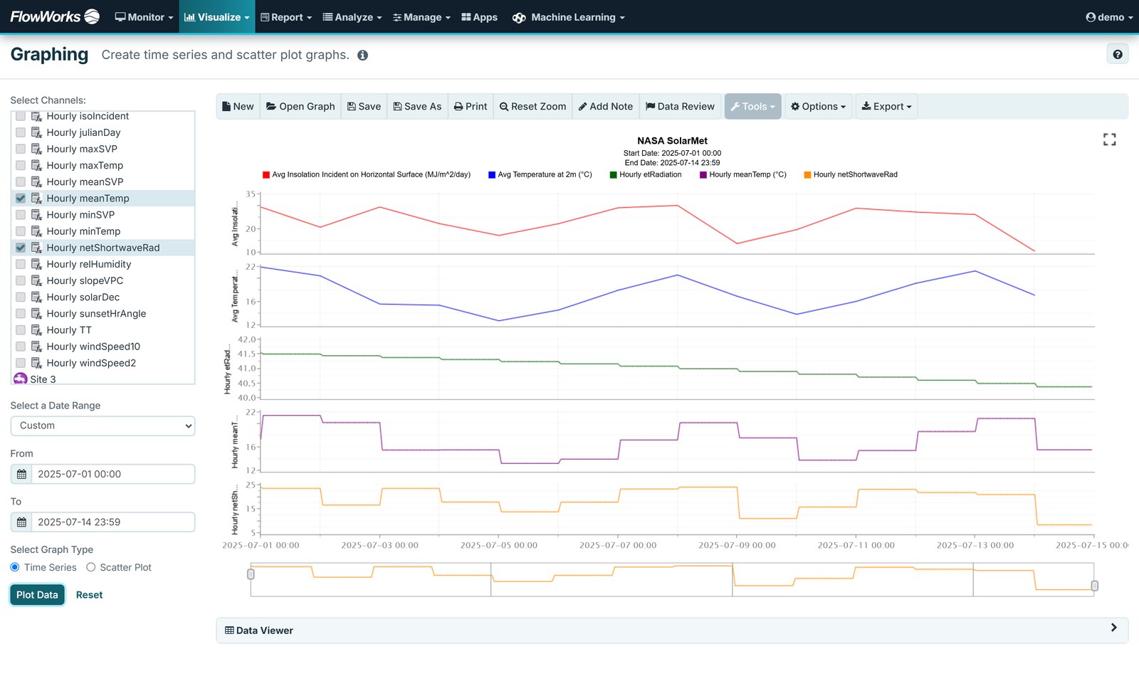Click channel icon next to Hourly TT

pyautogui.click(x=36, y=330)
